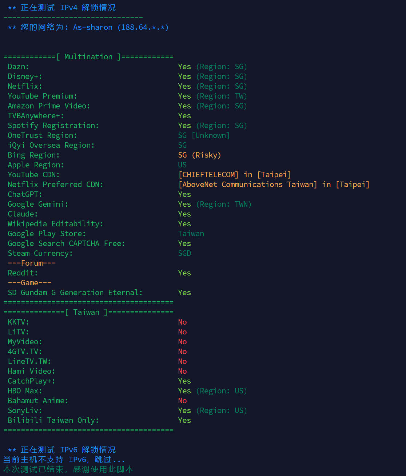Click the As-sharon network name text
The height and width of the screenshot is (476, 406).
pyautogui.click(x=93, y=27)
